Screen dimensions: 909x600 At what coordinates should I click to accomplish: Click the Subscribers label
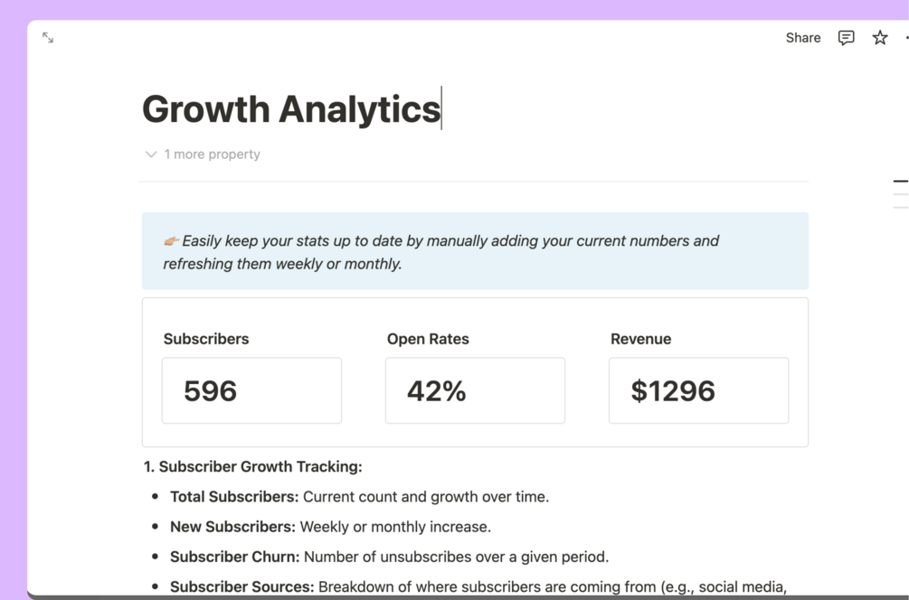coord(206,340)
